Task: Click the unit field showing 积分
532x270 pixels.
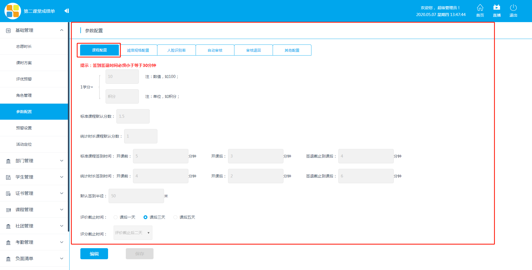Action: tap(122, 96)
